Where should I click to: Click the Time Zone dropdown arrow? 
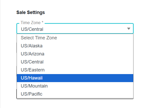coord(129,29)
